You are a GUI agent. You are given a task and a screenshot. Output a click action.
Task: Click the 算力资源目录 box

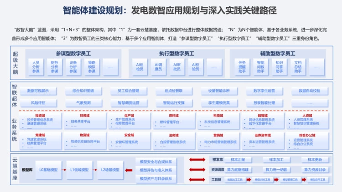click(x=315, y=170)
